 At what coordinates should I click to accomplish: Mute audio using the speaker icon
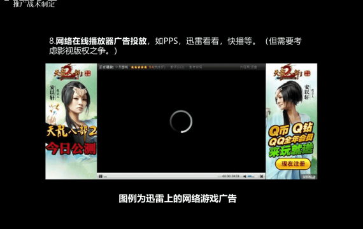(245, 176)
